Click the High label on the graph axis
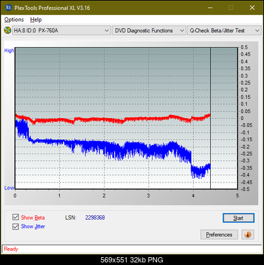The height and width of the screenshot is (265, 264). (9, 51)
